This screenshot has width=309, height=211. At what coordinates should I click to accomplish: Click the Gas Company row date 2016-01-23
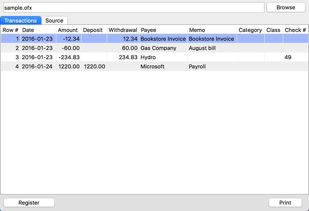(38, 48)
